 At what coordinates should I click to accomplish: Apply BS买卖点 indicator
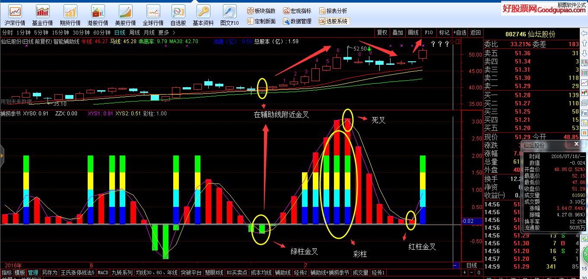tap(237, 273)
